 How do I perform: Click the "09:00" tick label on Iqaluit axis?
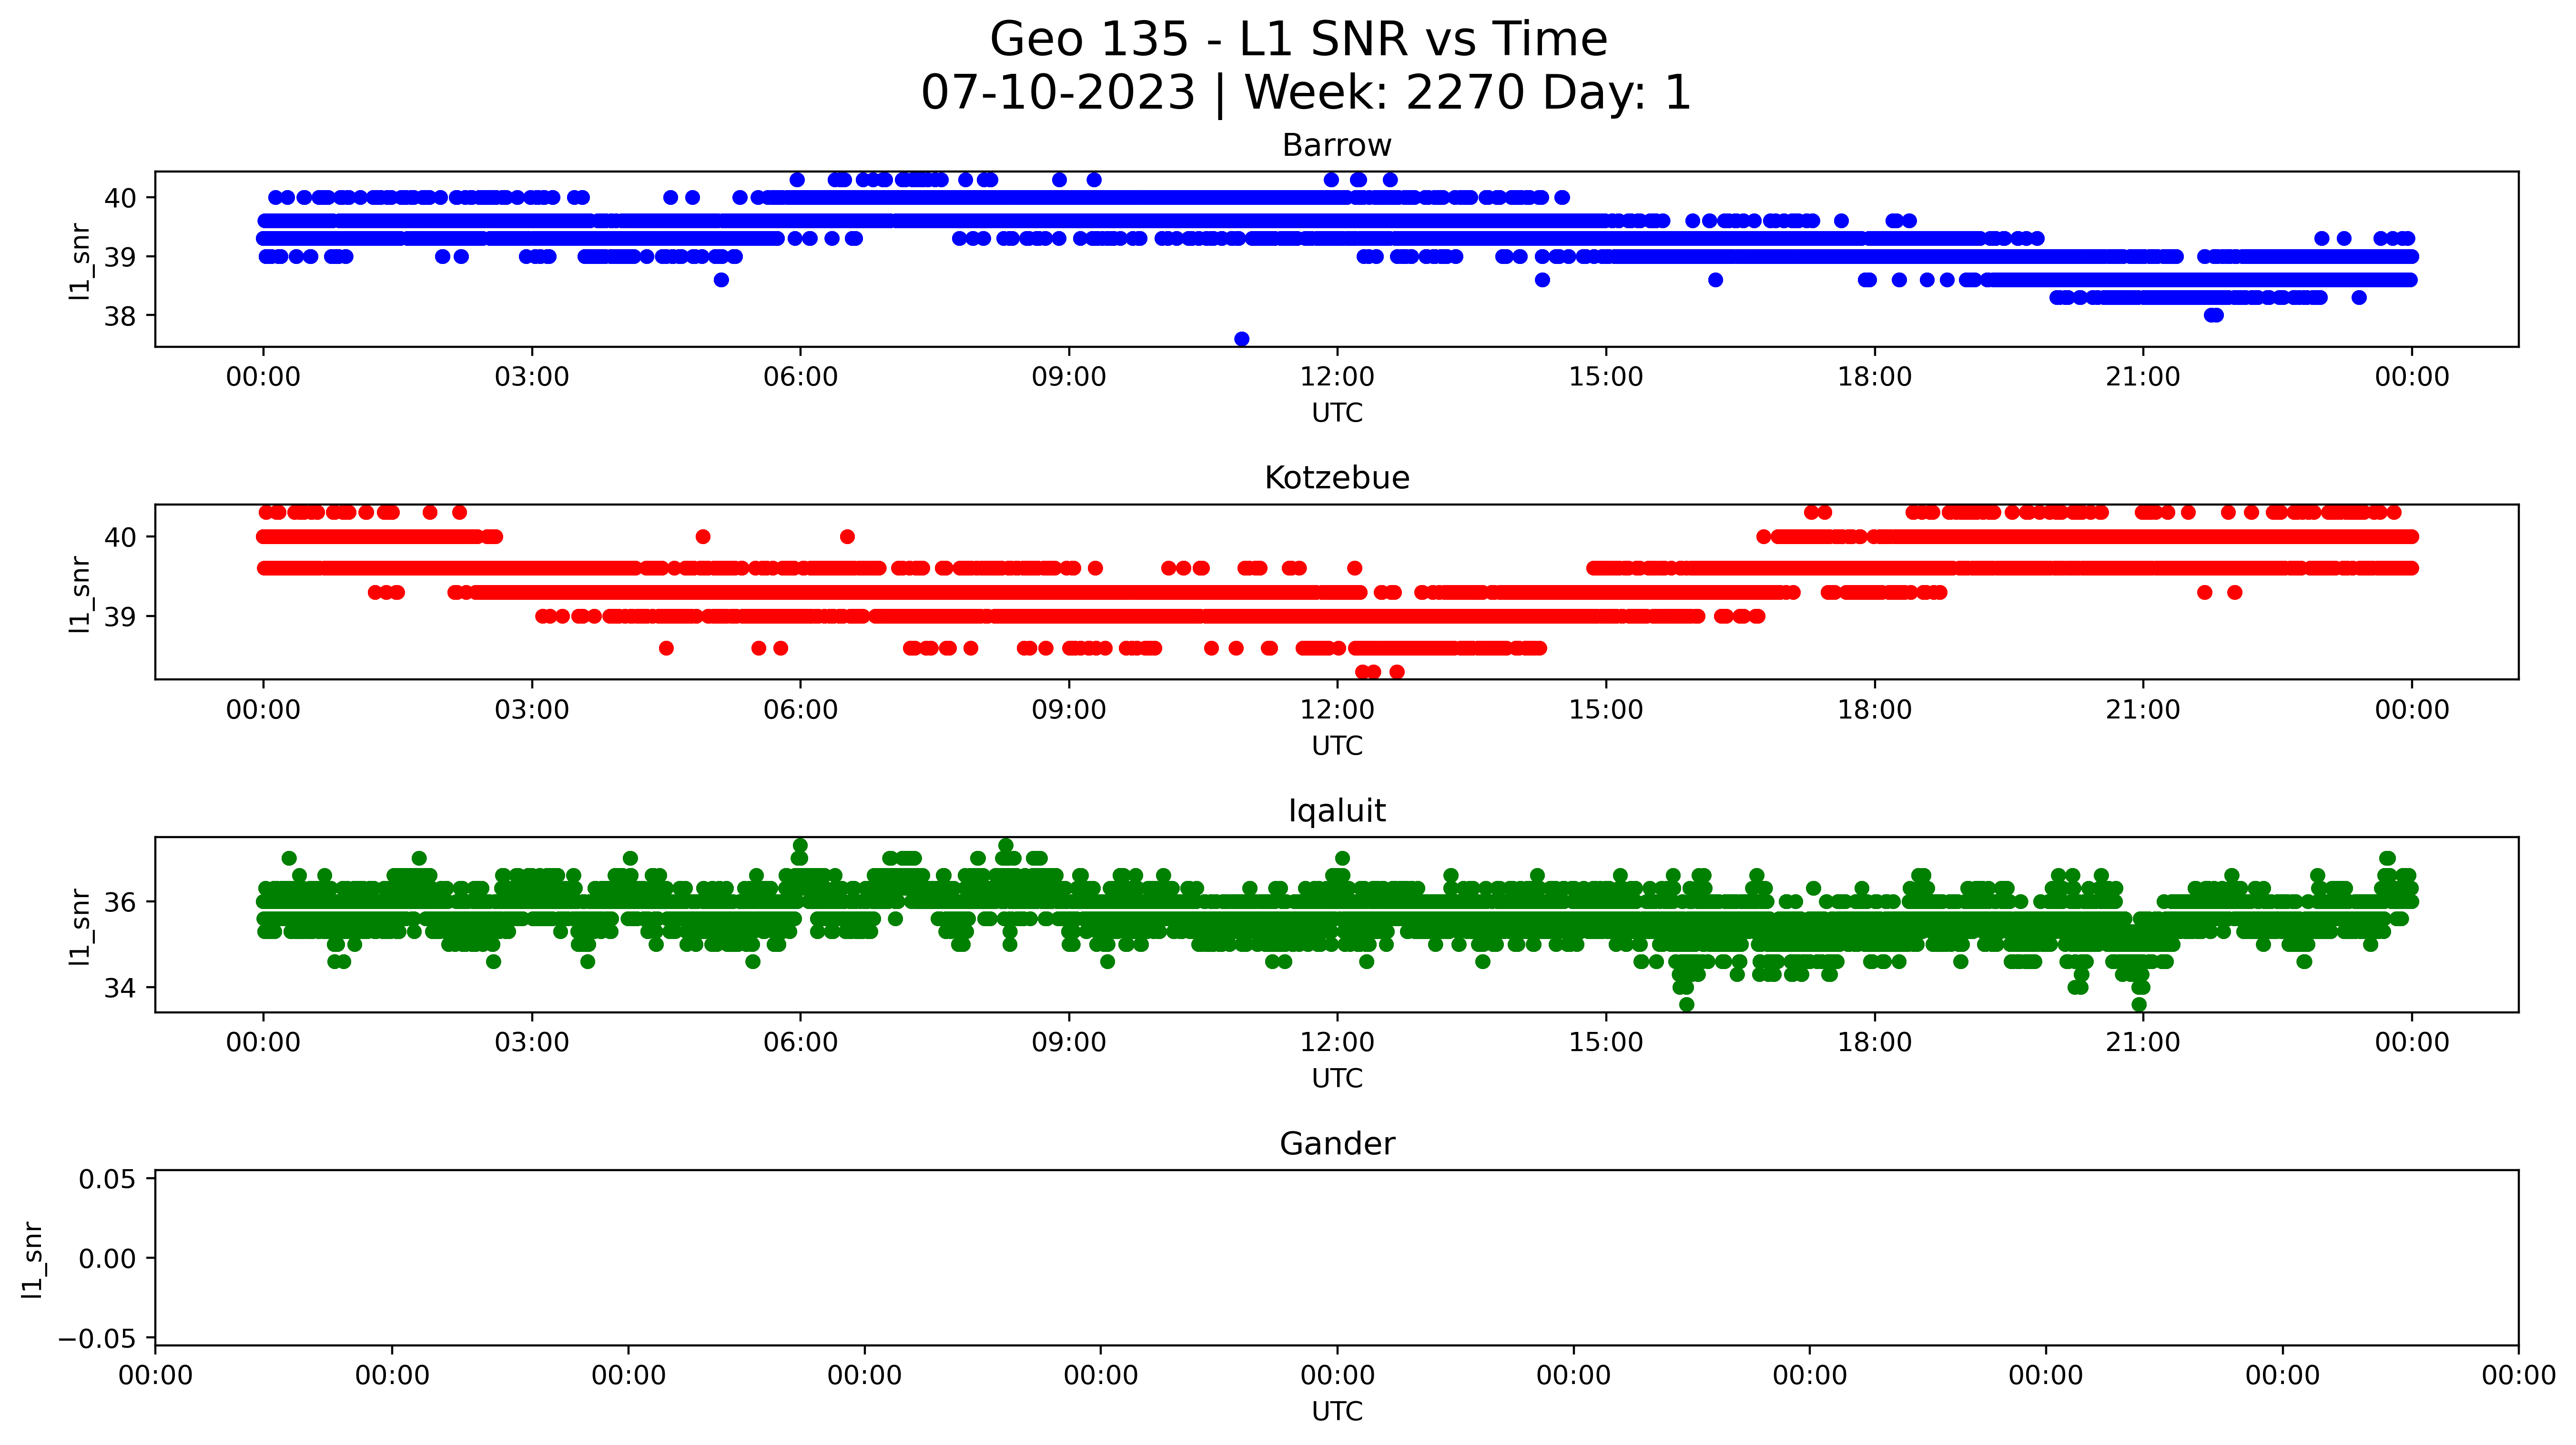pyautogui.click(x=1069, y=1043)
